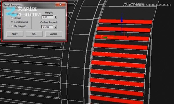Screen dimensions: 174x104
Task: Click the Apply button
Action: point(15,34)
